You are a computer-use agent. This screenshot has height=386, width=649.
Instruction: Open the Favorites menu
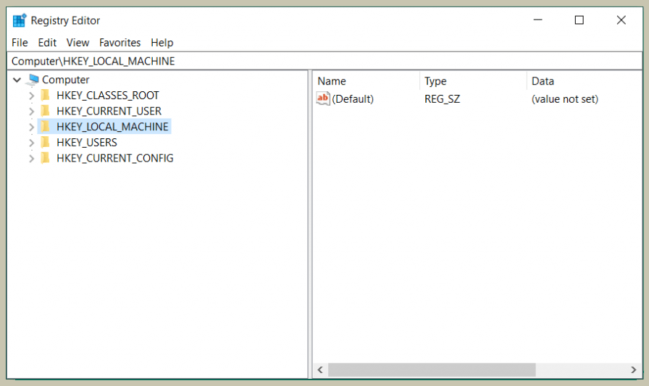120,43
